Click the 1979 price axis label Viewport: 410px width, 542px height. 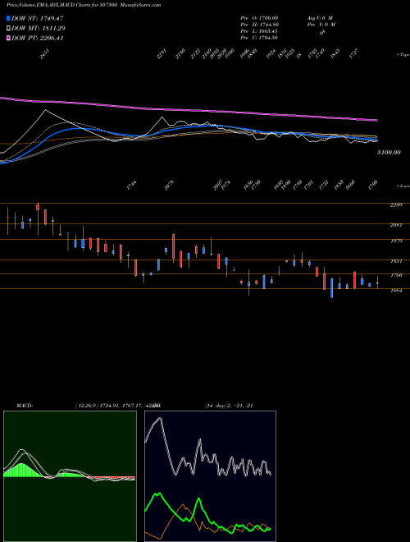[396, 241]
